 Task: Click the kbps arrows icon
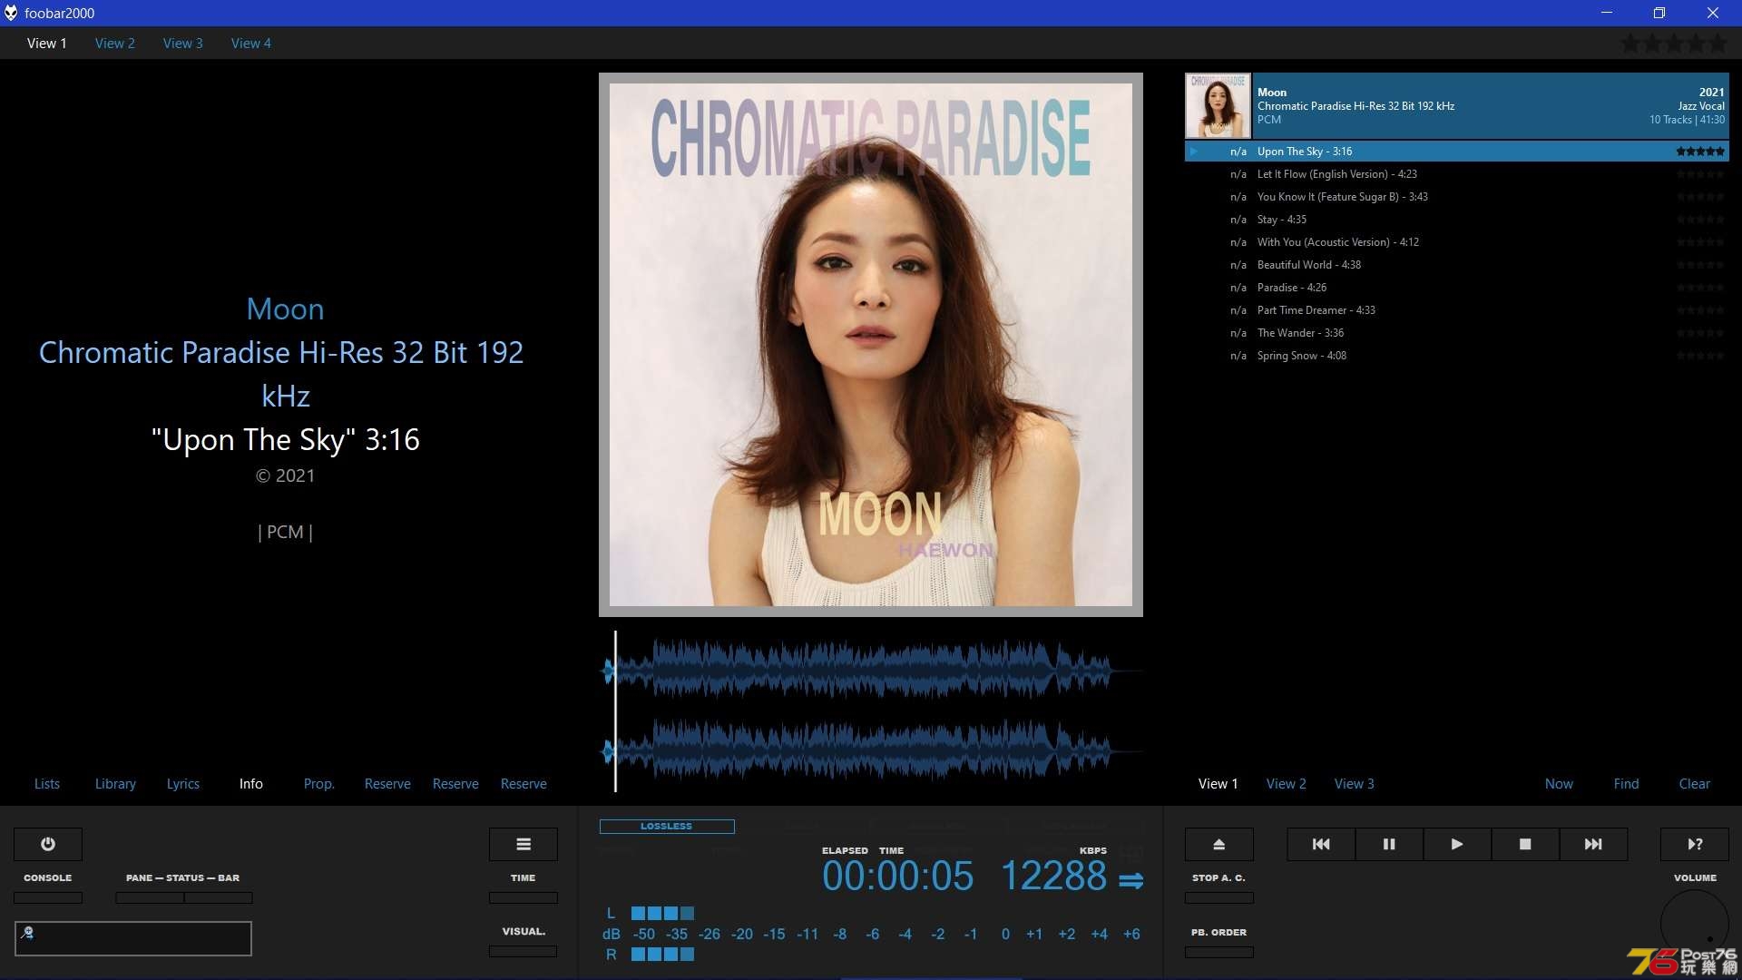[1130, 880]
